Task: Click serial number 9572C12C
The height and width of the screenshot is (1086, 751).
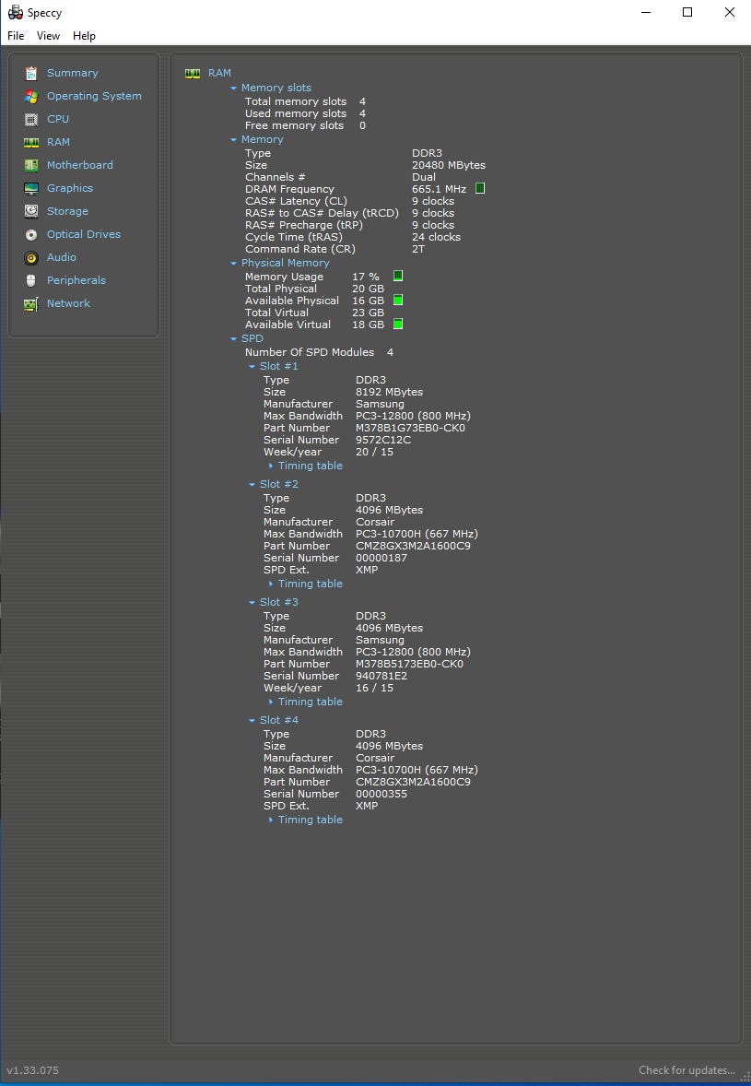Action: pos(383,440)
